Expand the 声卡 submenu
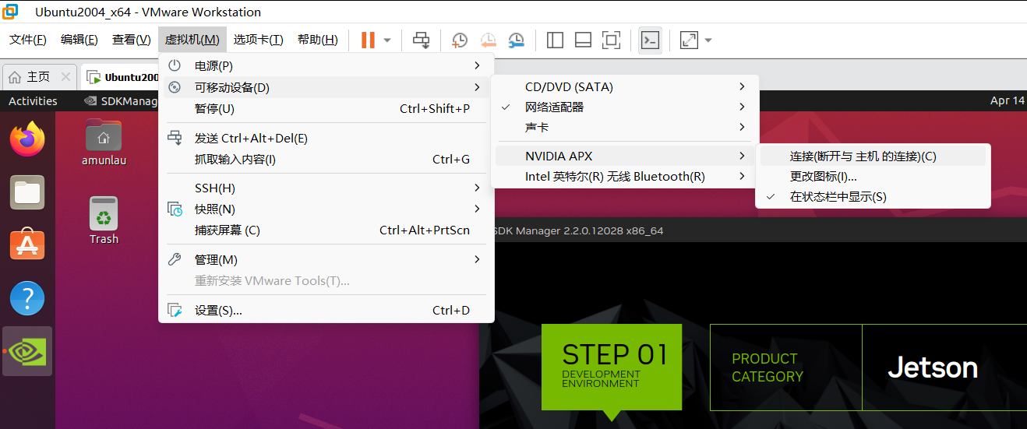 tap(625, 127)
